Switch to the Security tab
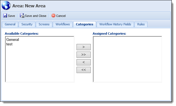The height and width of the screenshot is (106, 176). tap(27, 24)
